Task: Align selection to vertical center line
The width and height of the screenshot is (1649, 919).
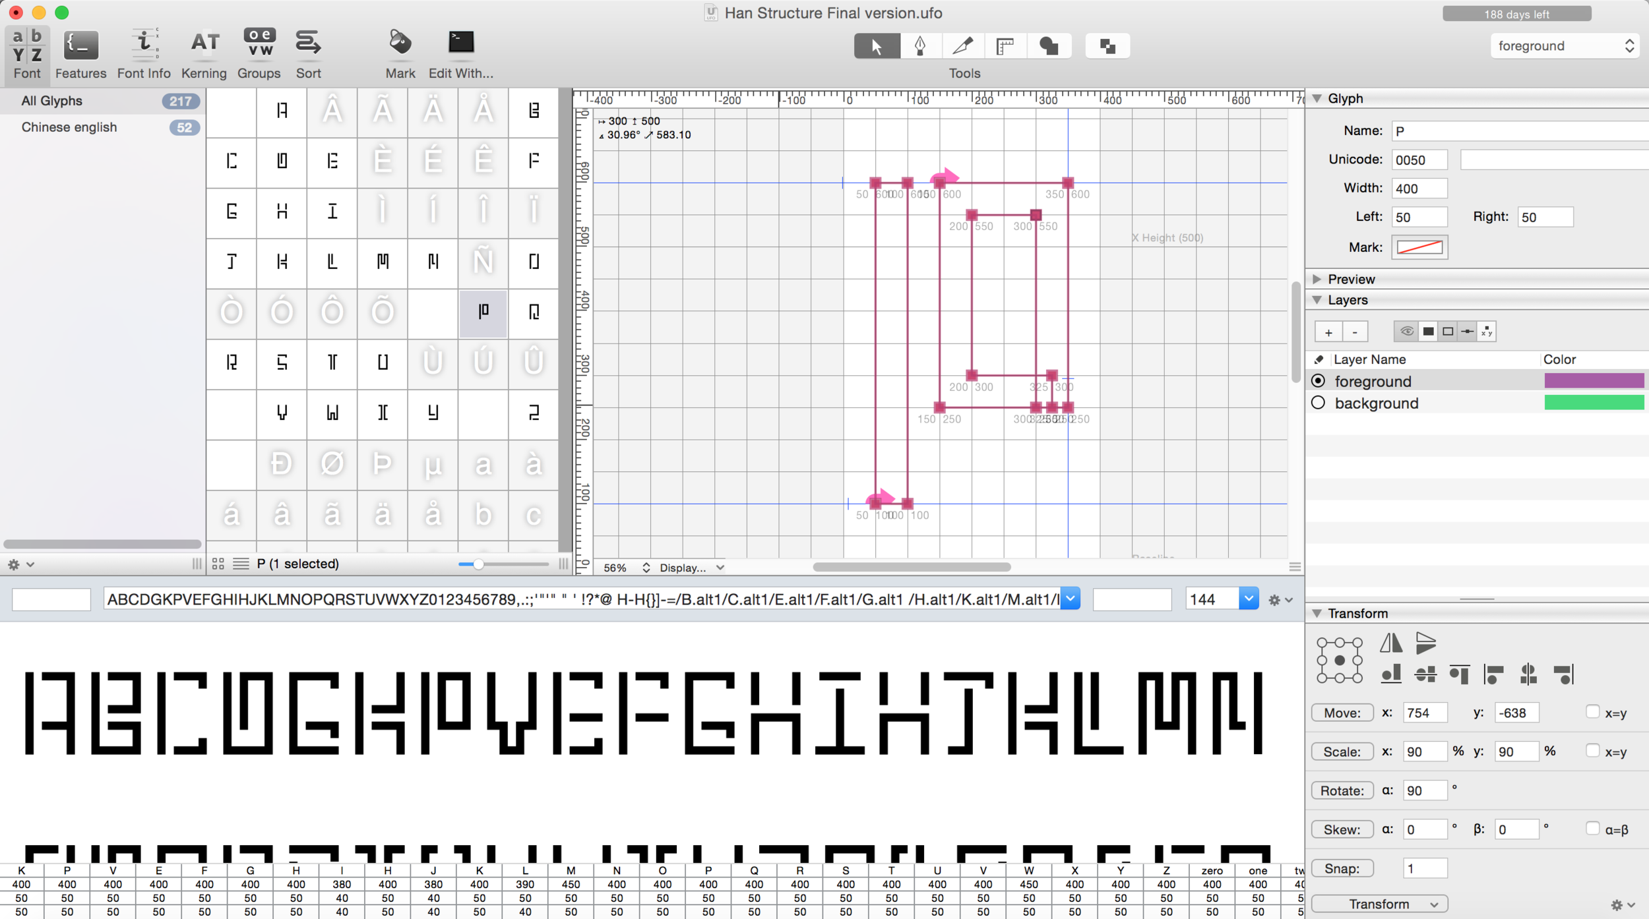Action: point(1425,674)
